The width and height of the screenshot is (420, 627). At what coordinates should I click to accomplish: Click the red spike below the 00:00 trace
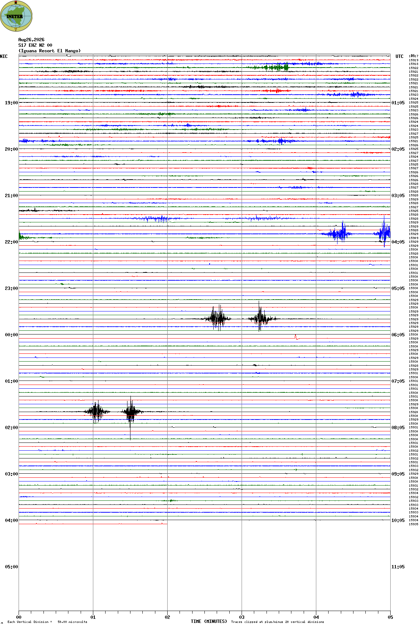pos(297,337)
